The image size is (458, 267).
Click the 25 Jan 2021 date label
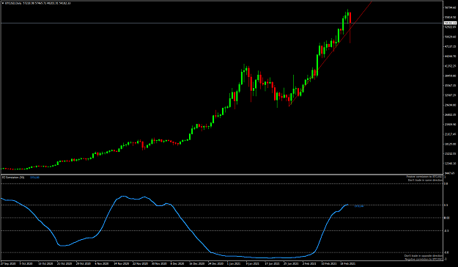291,264
